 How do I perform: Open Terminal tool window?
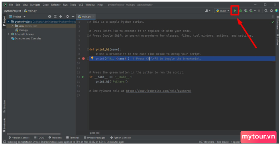[73, 138]
